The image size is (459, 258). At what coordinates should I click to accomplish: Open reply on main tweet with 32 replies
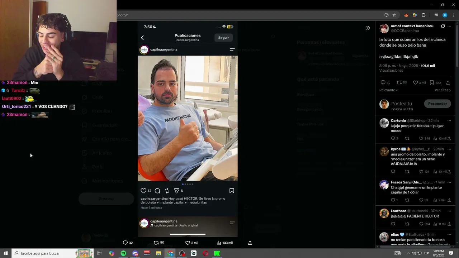coord(383,82)
